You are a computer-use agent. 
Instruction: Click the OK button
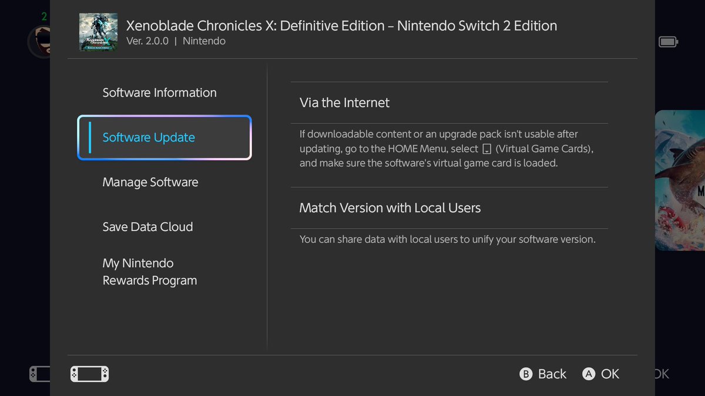(x=600, y=374)
